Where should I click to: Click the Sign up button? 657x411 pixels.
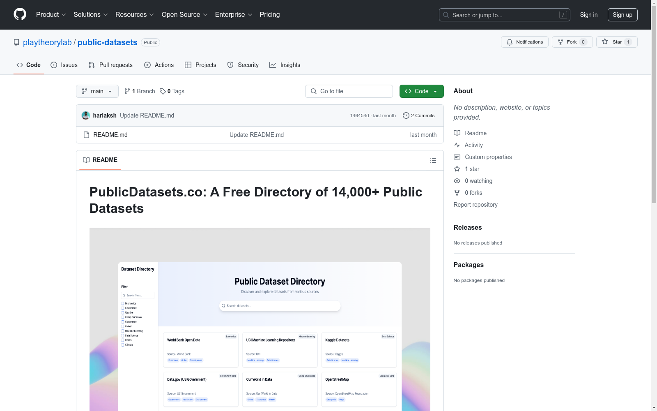[623, 15]
